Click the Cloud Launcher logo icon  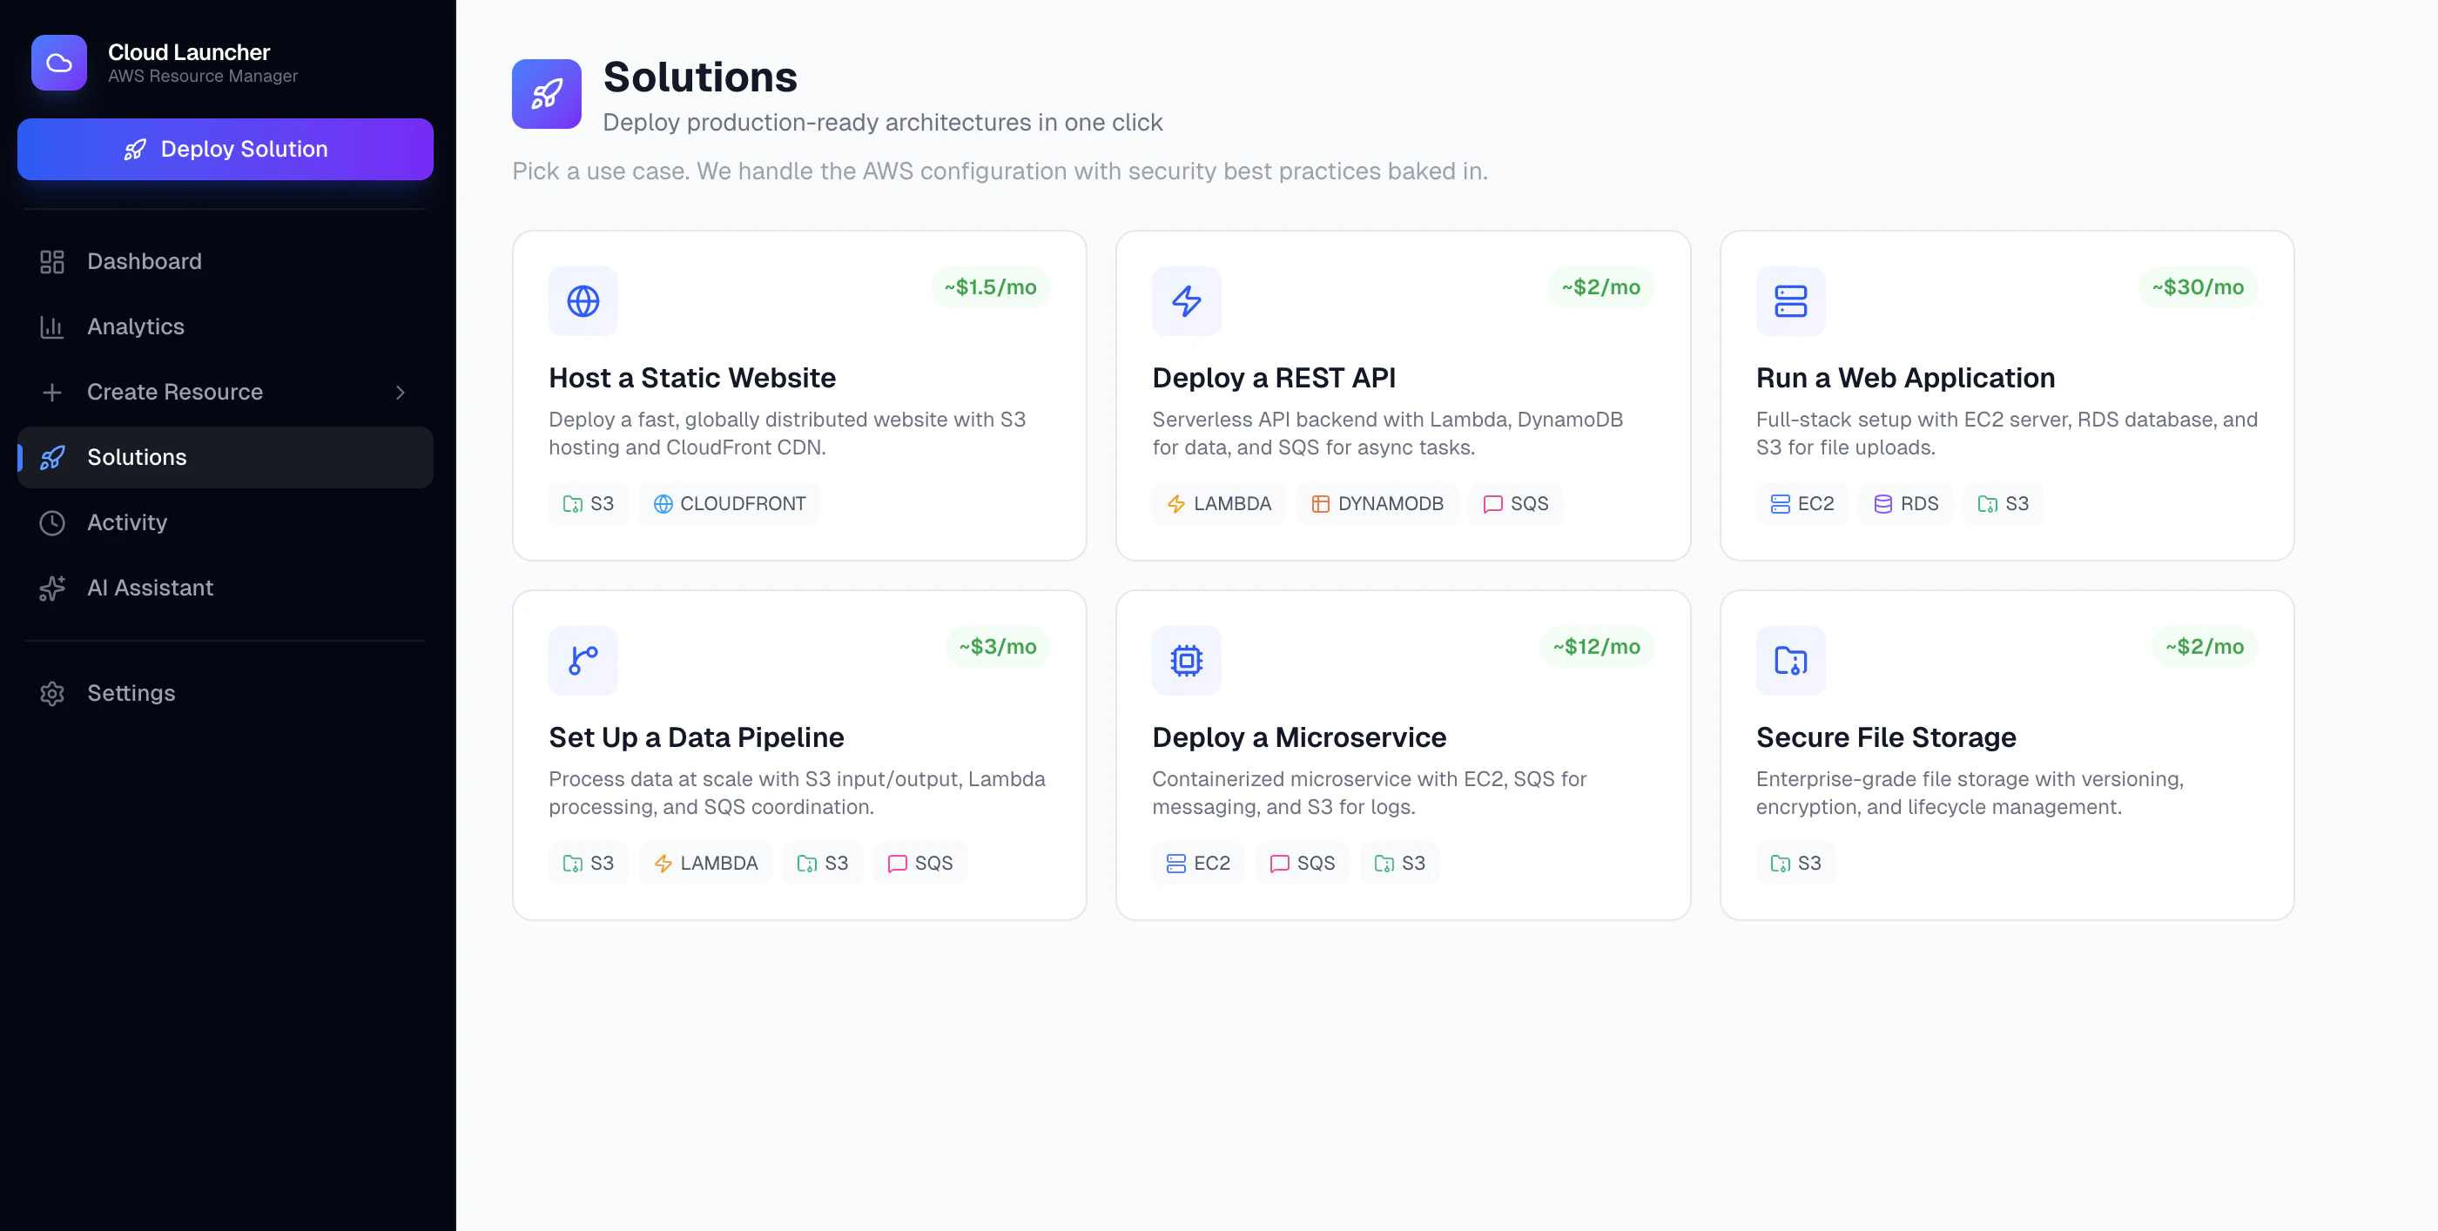click(x=58, y=63)
